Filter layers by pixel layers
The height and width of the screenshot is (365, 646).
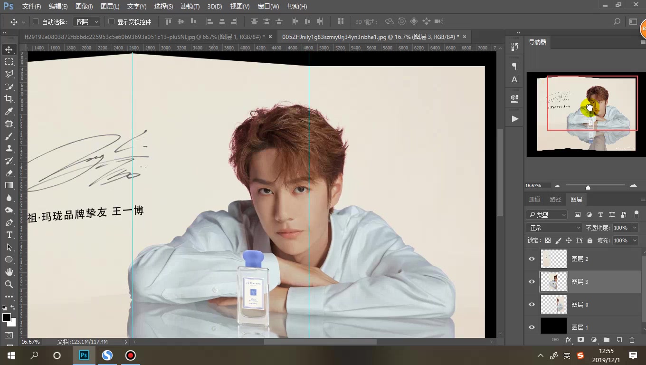[578, 215]
